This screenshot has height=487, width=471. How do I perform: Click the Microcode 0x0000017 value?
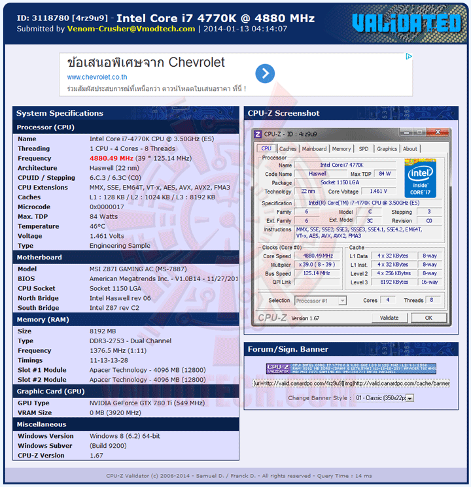(x=107, y=207)
